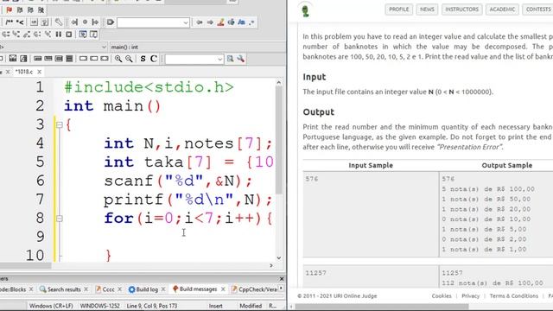Image resolution: width=553 pixels, height=311 pixels.
Task: Click the first input sample value 576
Action: (312, 179)
